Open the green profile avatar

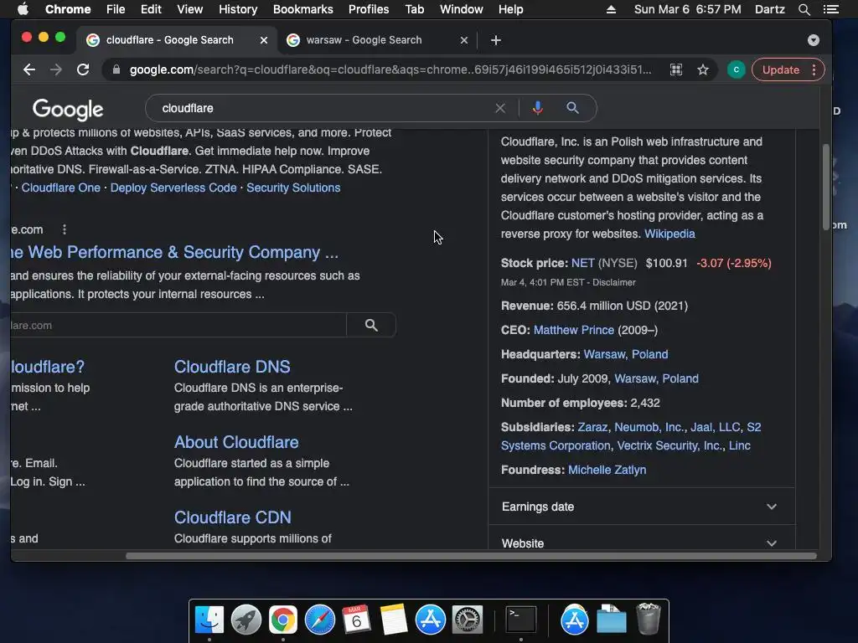(736, 69)
